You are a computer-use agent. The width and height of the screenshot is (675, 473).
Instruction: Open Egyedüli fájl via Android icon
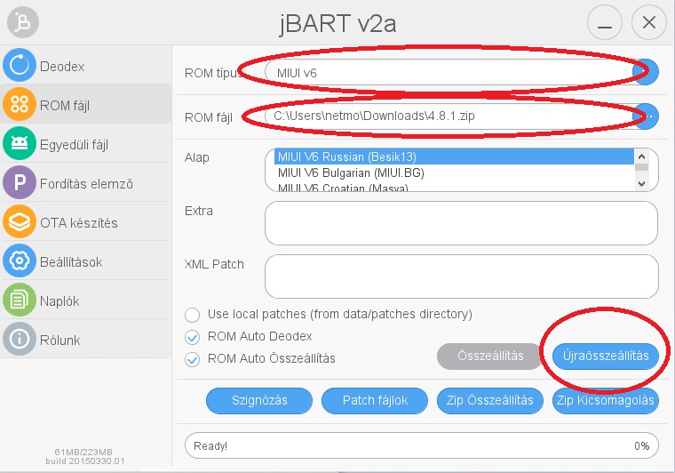[x=19, y=144]
